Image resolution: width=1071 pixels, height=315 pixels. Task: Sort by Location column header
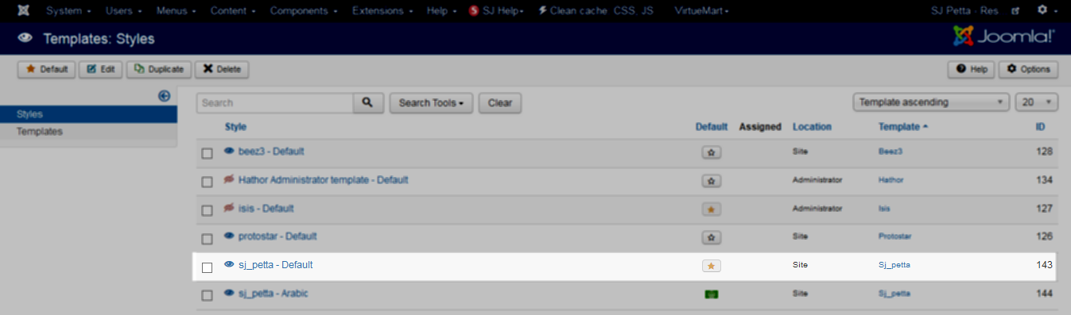coord(812,127)
